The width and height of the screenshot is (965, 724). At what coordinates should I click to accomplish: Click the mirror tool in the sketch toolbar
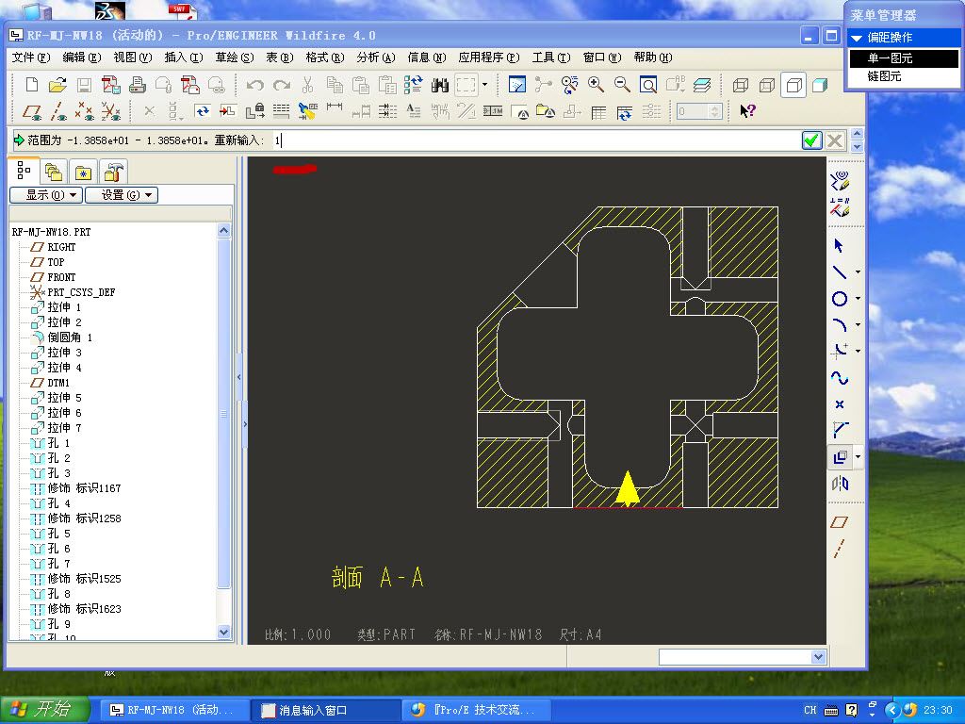[x=840, y=484]
